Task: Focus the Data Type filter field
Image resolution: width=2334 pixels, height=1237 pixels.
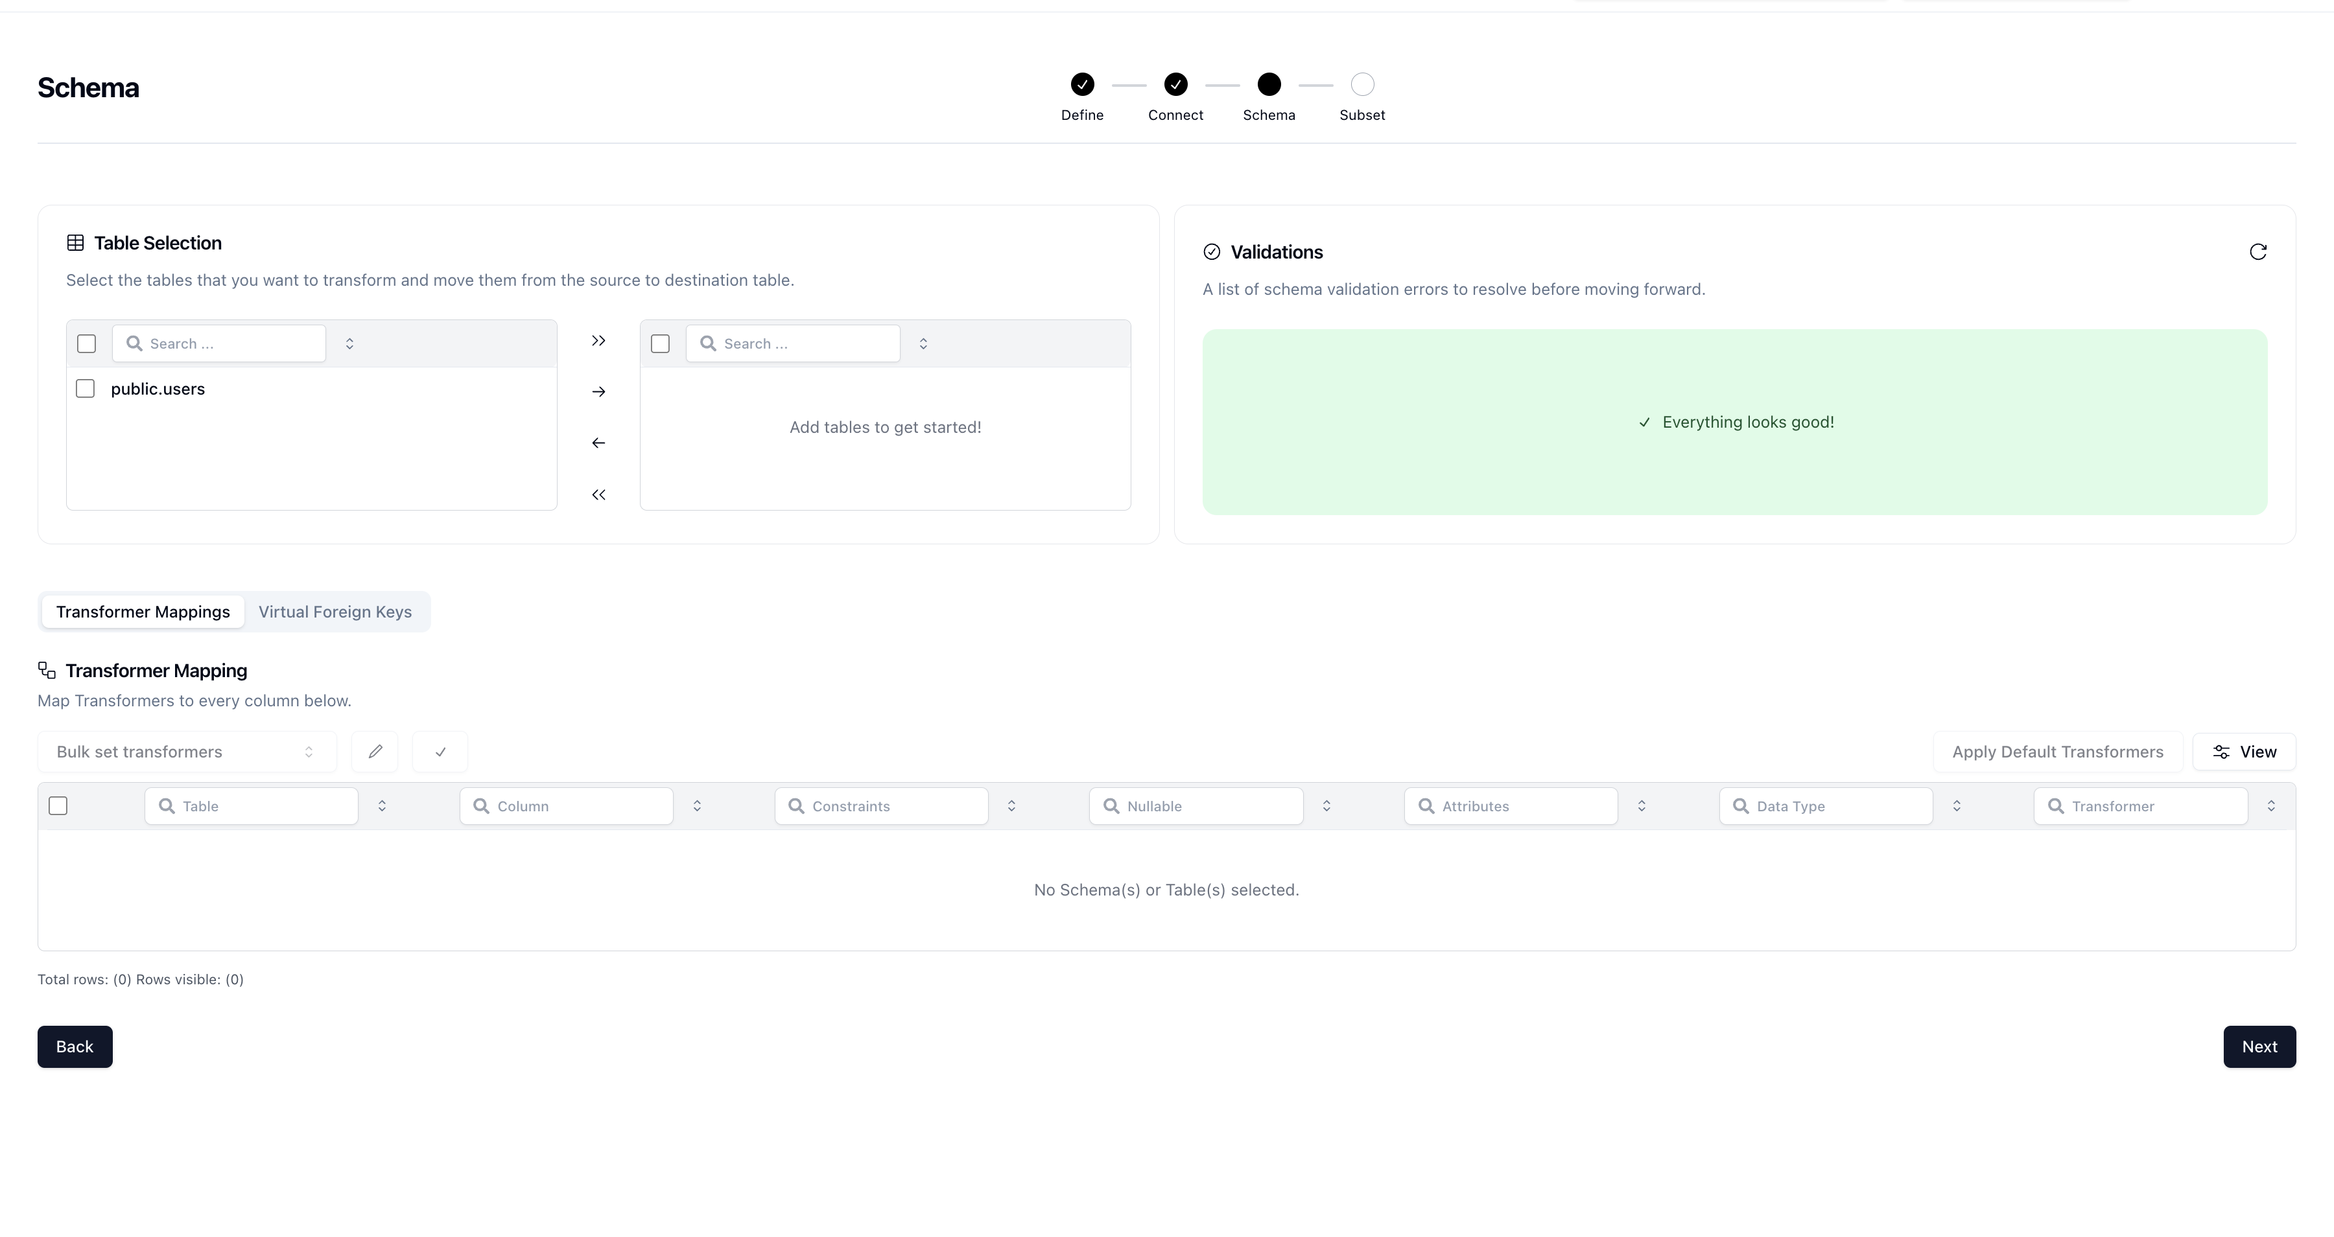Action: 1826,806
